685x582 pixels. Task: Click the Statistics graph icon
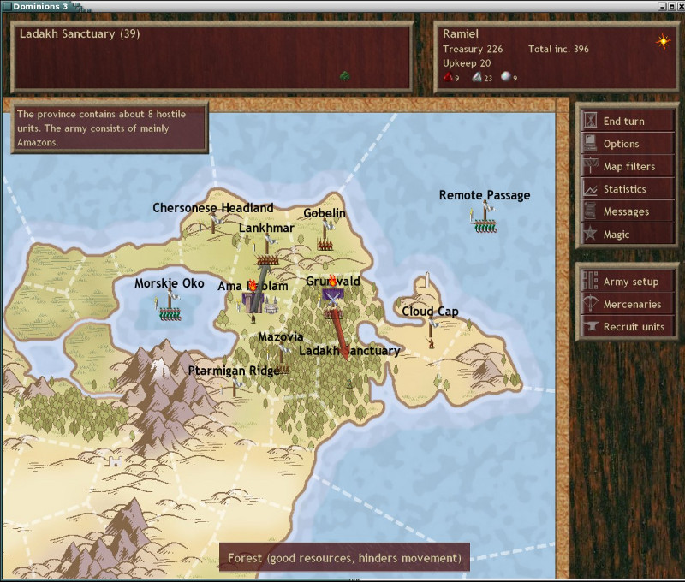tap(593, 188)
